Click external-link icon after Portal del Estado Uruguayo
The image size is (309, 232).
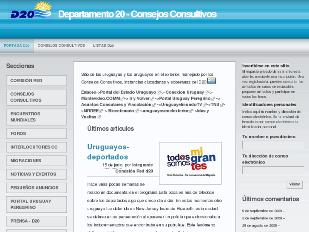(159, 93)
